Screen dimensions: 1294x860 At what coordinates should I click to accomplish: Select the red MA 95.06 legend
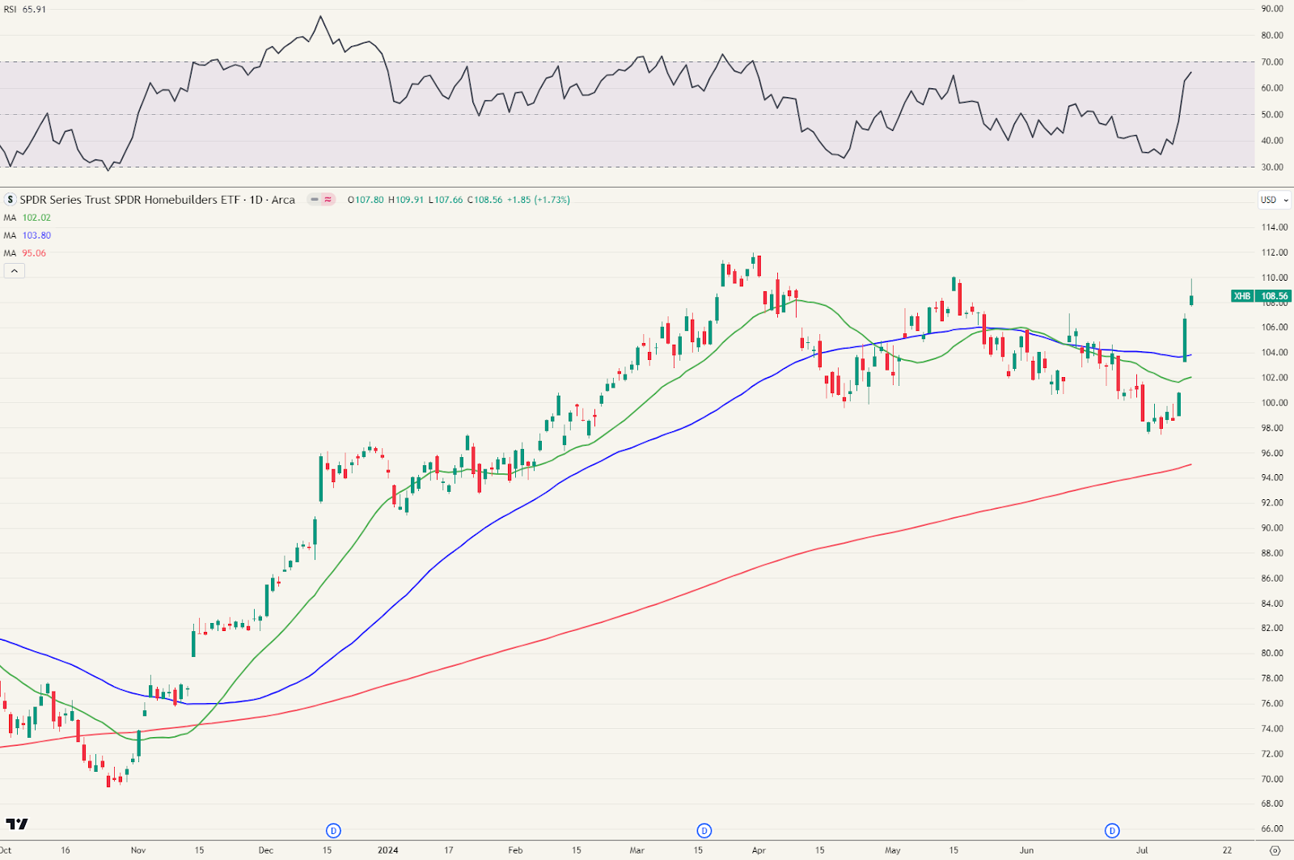[24, 253]
